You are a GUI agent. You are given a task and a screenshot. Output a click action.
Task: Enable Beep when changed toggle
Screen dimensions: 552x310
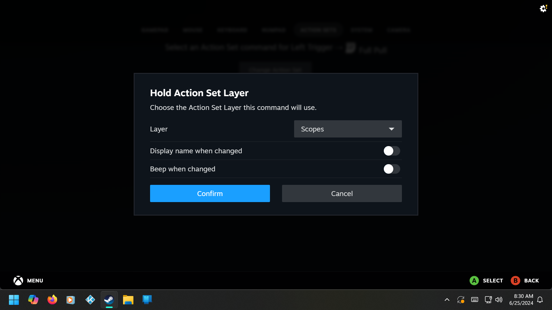click(x=392, y=169)
